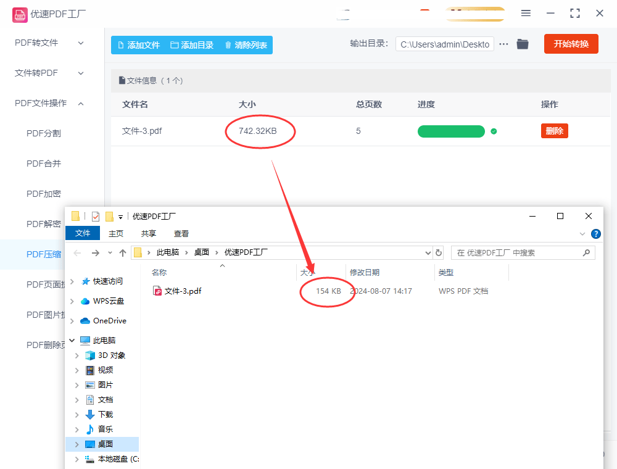This screenshot has width=617, height=469.
Task: Click the search magnifier icon in Explorer
Action: [x=586, y=252]
